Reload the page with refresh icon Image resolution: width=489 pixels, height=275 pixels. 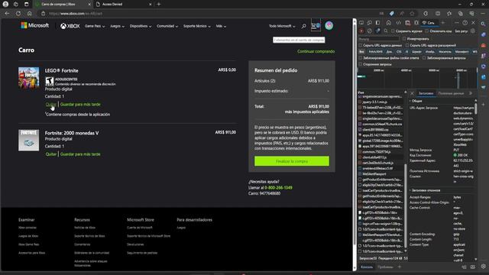click(x=18, y=14)
